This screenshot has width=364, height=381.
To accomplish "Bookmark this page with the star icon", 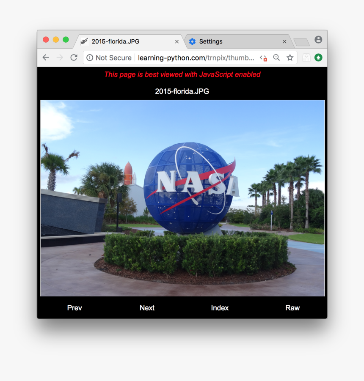I will 290,58.
